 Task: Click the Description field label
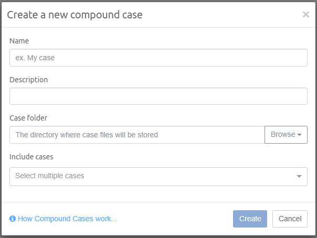click(28, 80)
